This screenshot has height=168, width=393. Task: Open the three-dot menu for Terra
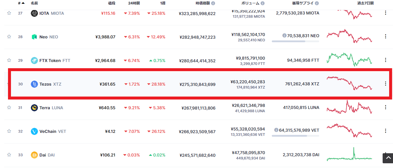coord(386,107)
